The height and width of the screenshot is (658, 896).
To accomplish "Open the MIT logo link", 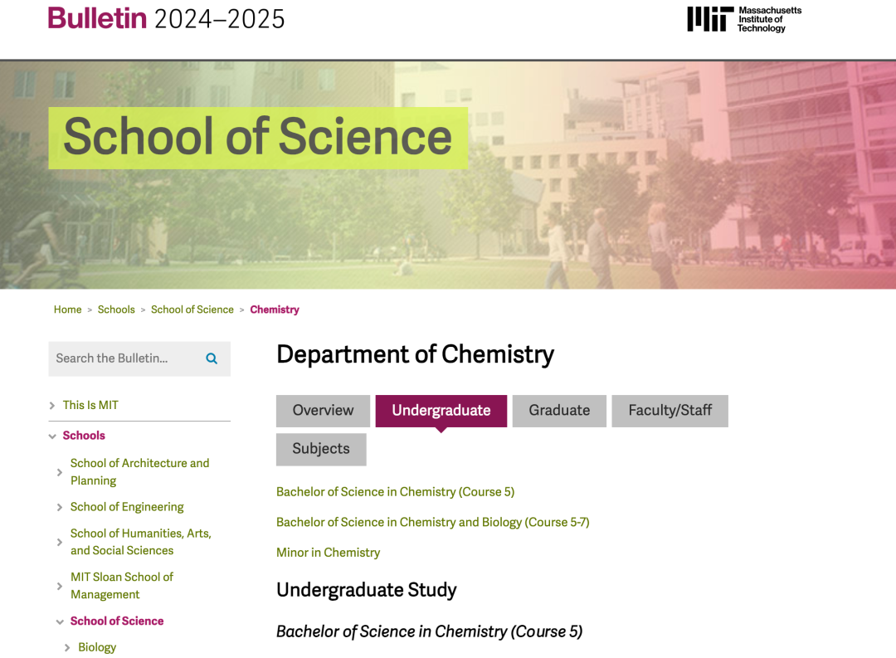I will click(x=744, y=19).
